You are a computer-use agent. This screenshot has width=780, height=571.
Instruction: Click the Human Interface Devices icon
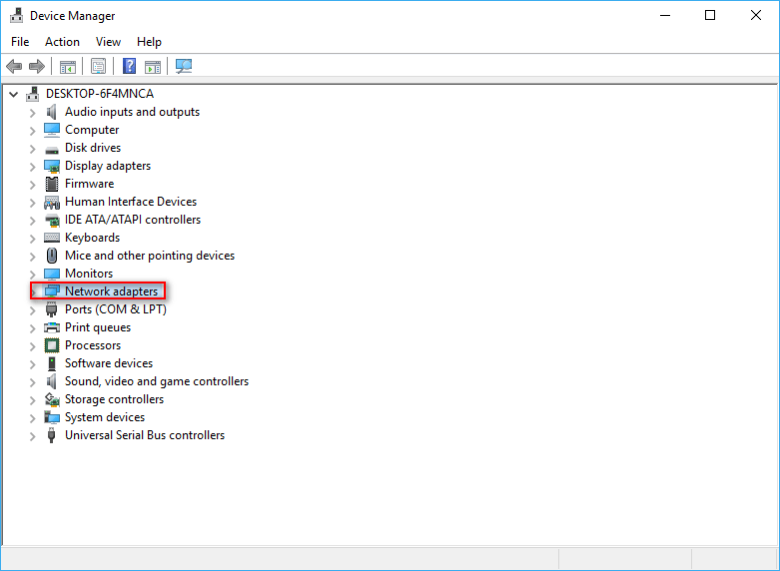[x=52, y=202]
